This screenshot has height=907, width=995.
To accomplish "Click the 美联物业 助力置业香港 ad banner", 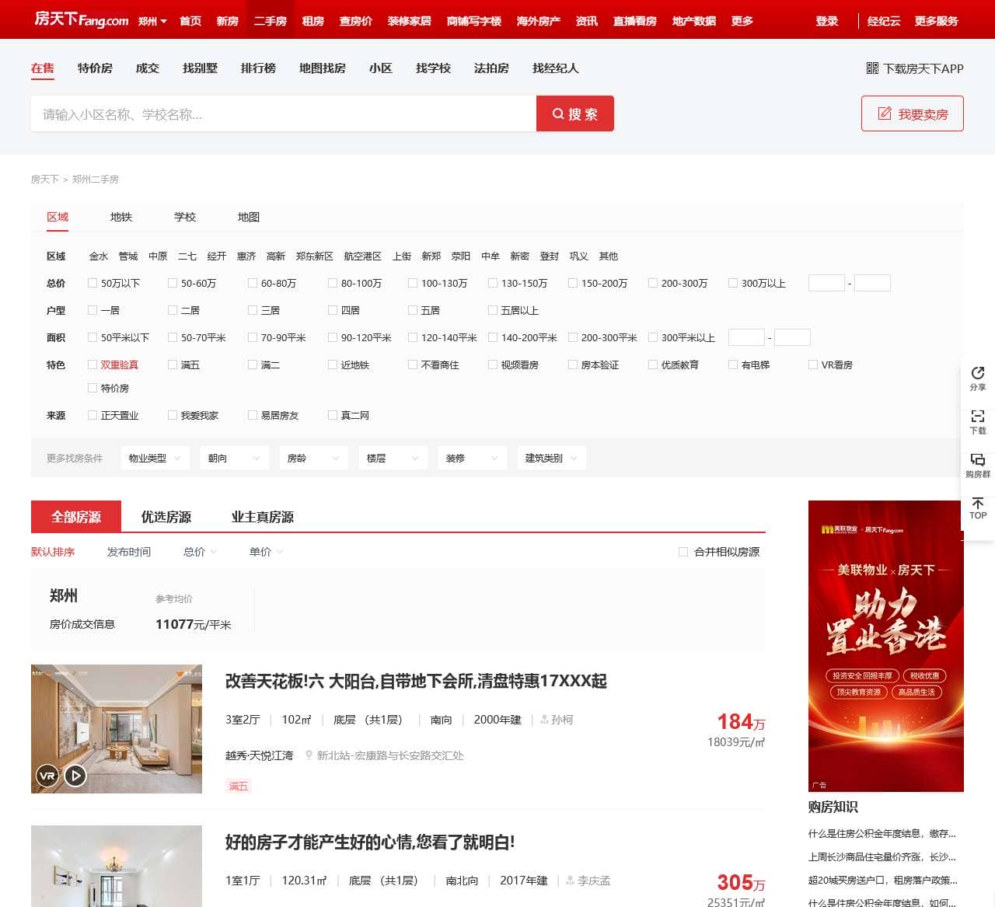I will click(x=886, y=647).
